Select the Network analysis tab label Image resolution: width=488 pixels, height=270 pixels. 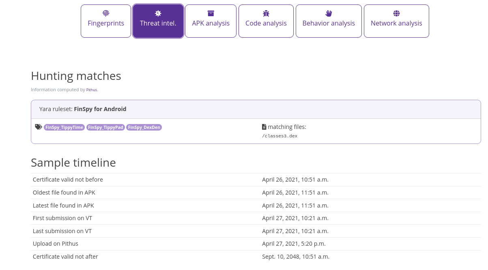396,23
